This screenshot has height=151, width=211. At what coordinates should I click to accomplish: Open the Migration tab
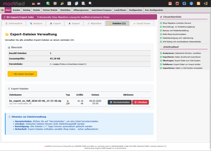94,24
